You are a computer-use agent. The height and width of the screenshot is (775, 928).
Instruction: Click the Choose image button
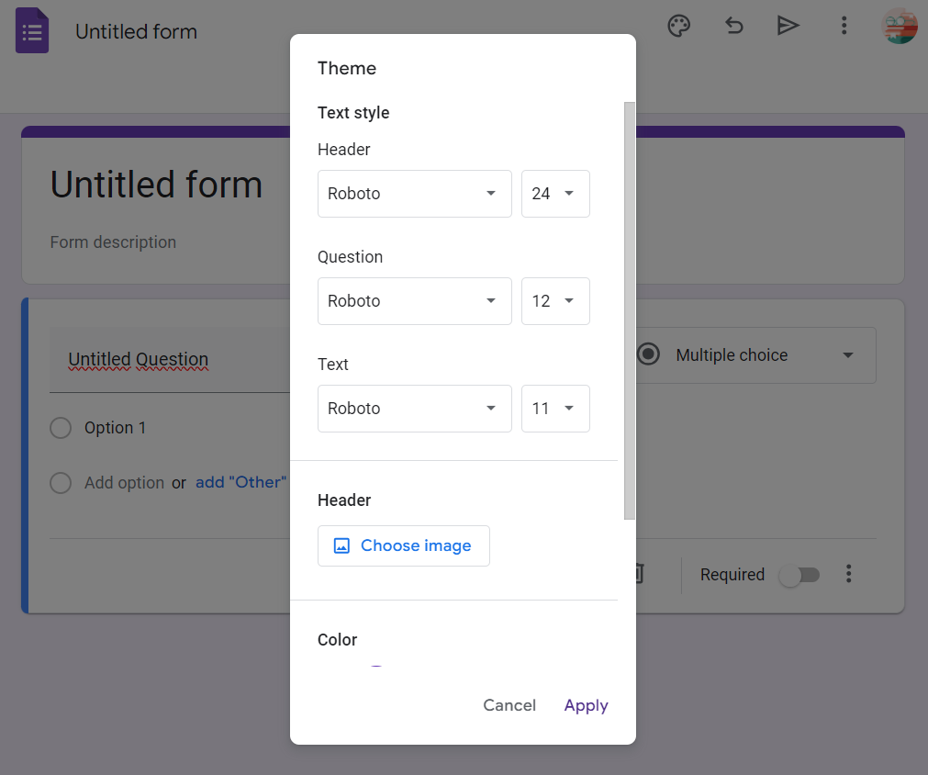[x=404, y=545]
